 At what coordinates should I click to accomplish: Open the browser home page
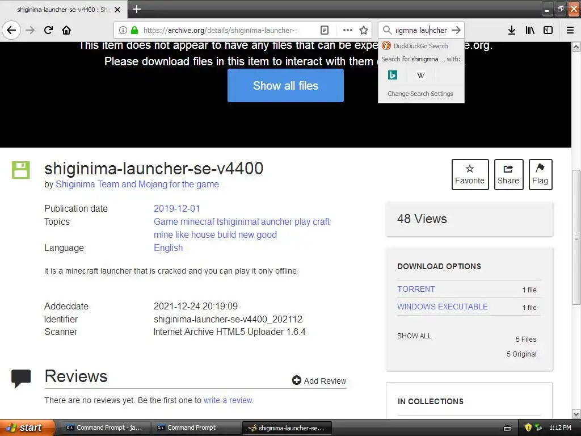[x=66, y=30]
